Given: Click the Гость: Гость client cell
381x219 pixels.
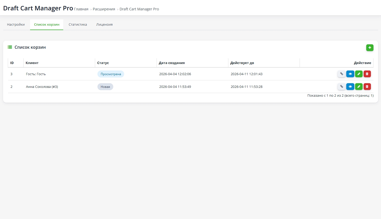Looking at the screenshot, I should tap(36, 74).
